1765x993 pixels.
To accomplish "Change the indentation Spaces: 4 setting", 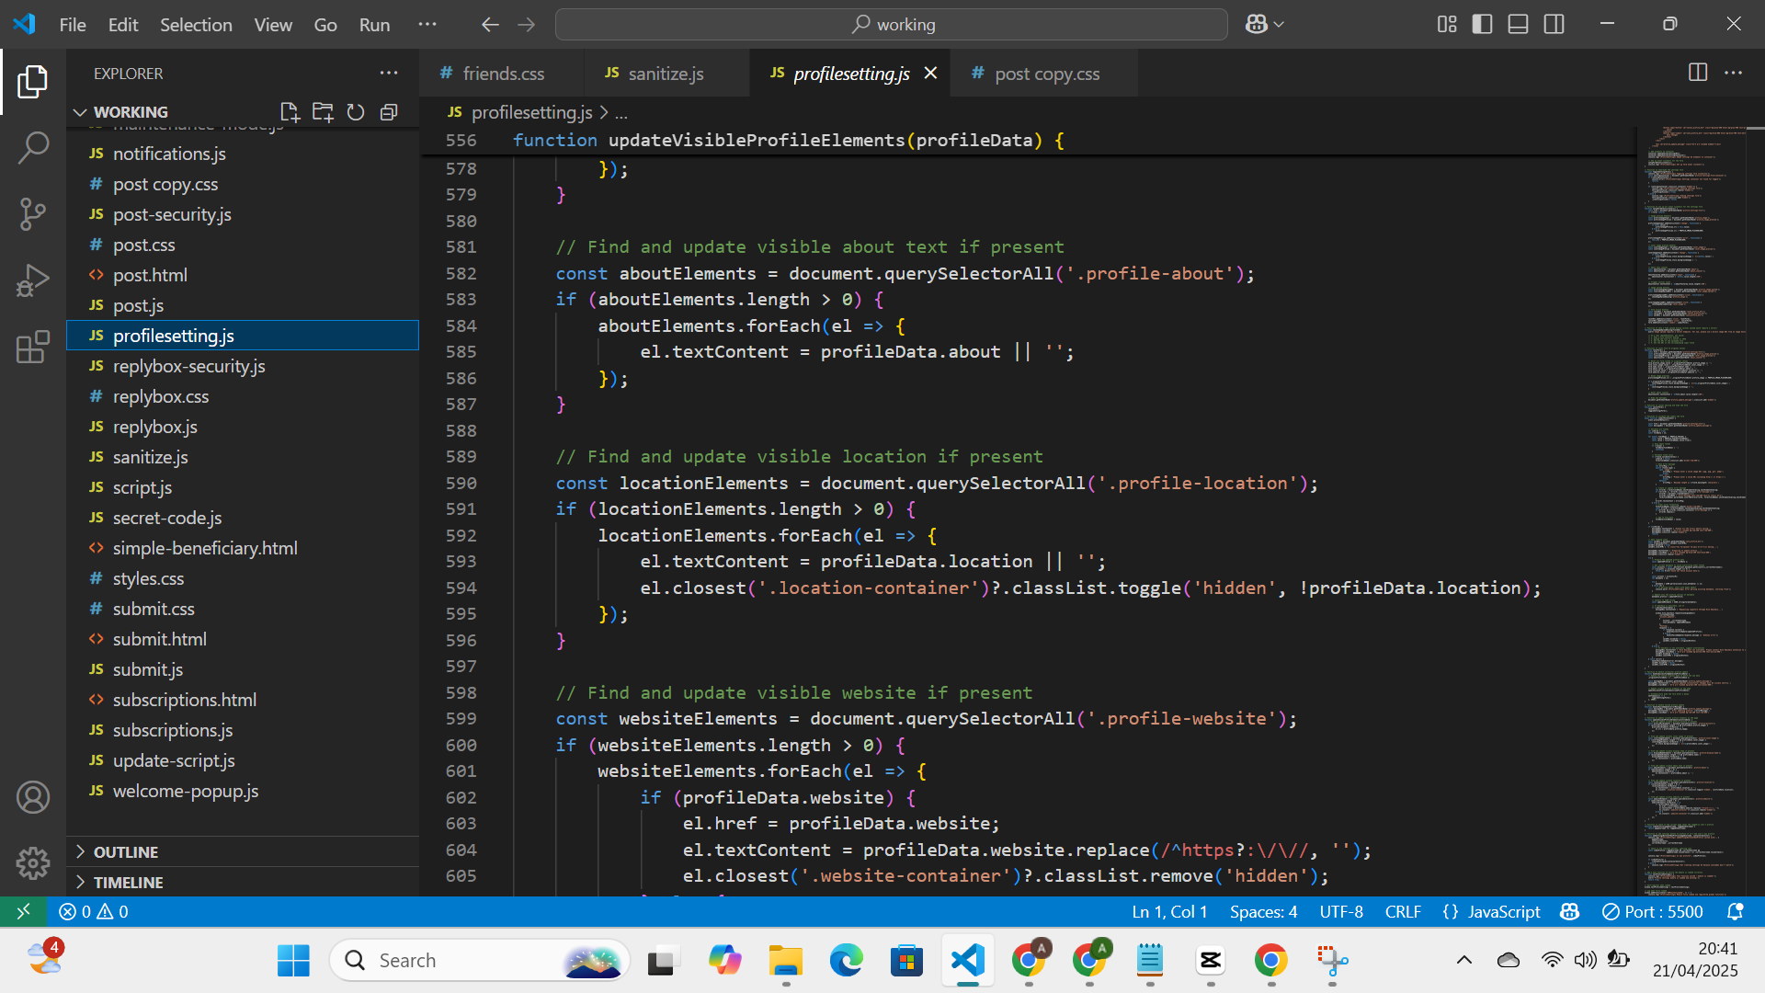I will pyautogui.click(x=1263, y=911).
